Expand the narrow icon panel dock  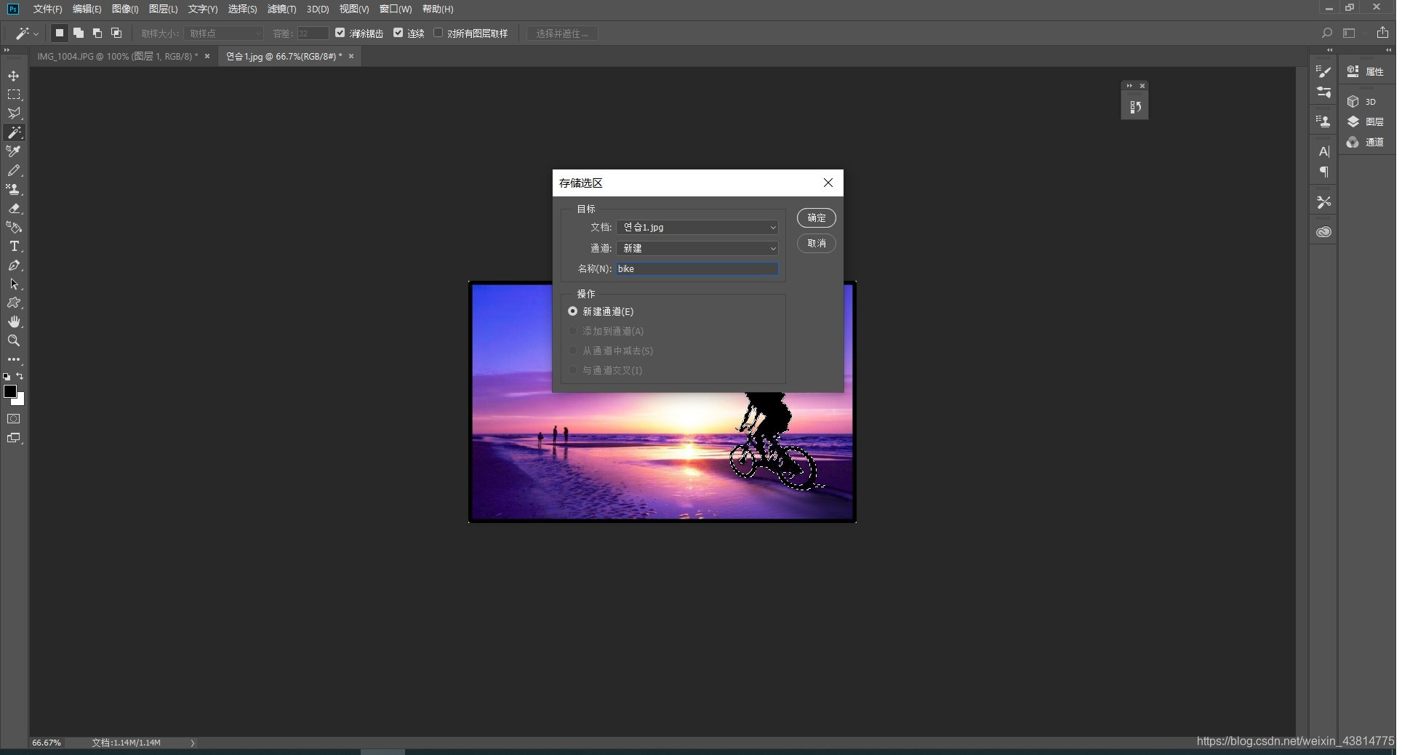1329,49
